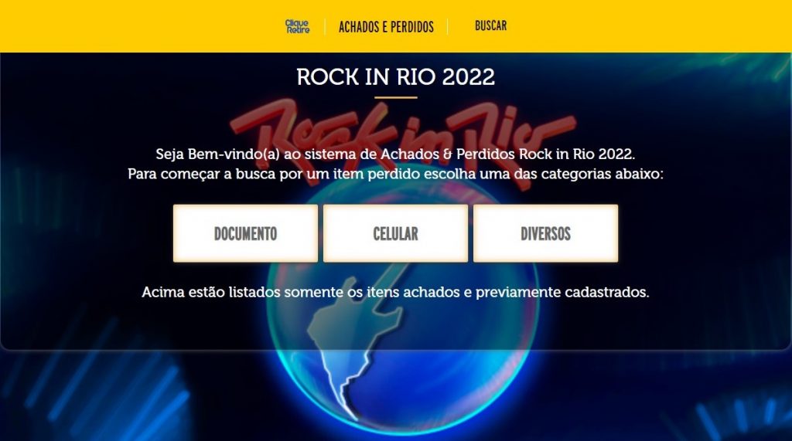
Task: Click the divider between Achados e Perdidos and Buscar
Action: 448,26
